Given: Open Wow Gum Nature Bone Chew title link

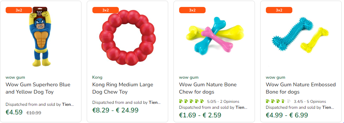Looking at the screenshot, I should click(x=208, y=88).
